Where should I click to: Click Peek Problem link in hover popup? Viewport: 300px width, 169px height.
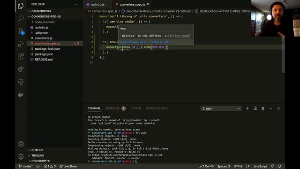(133, 42)
